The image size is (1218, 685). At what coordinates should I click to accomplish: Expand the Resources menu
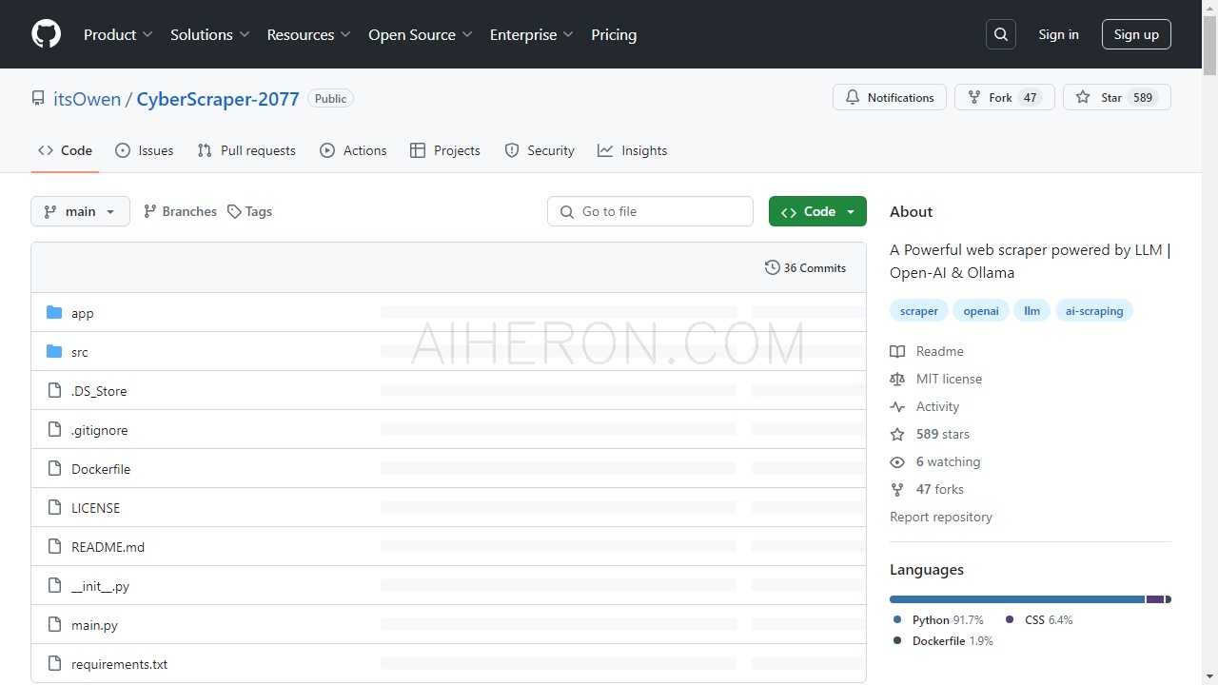(x=309, y=34)
